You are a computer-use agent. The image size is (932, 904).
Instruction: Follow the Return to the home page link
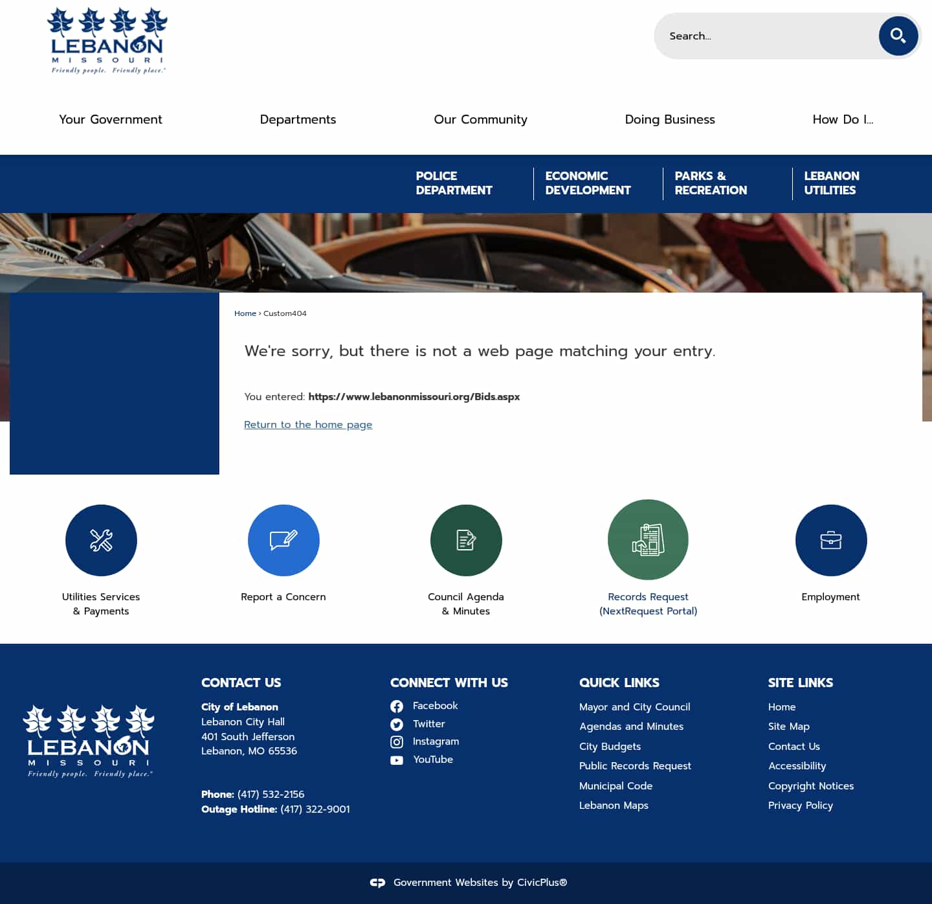[308, 425]
